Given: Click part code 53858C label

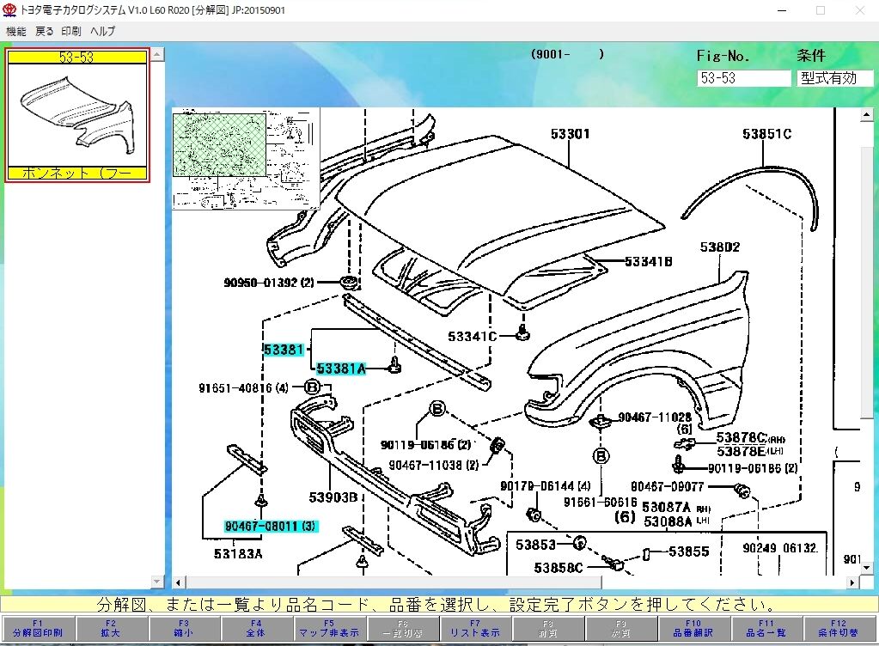Looking at the screenshot, I should pos(559,568).
